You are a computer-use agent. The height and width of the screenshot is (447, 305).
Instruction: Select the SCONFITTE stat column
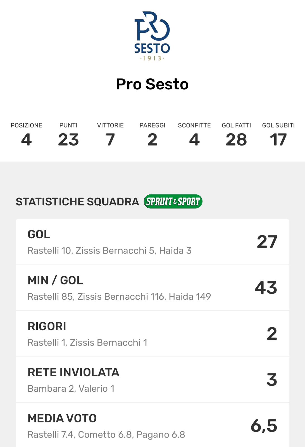tap(194, 135)
